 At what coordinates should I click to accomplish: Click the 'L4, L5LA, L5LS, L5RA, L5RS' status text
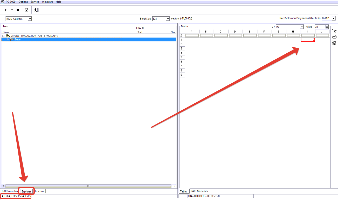(16, 196)
